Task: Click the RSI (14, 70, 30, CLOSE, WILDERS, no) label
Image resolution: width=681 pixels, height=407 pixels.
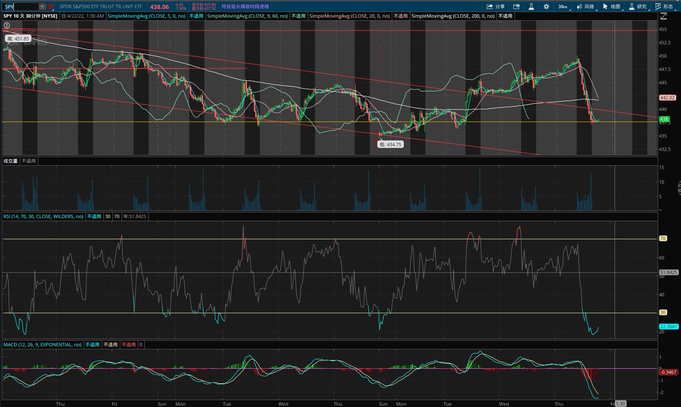Action: coord(44,216)
